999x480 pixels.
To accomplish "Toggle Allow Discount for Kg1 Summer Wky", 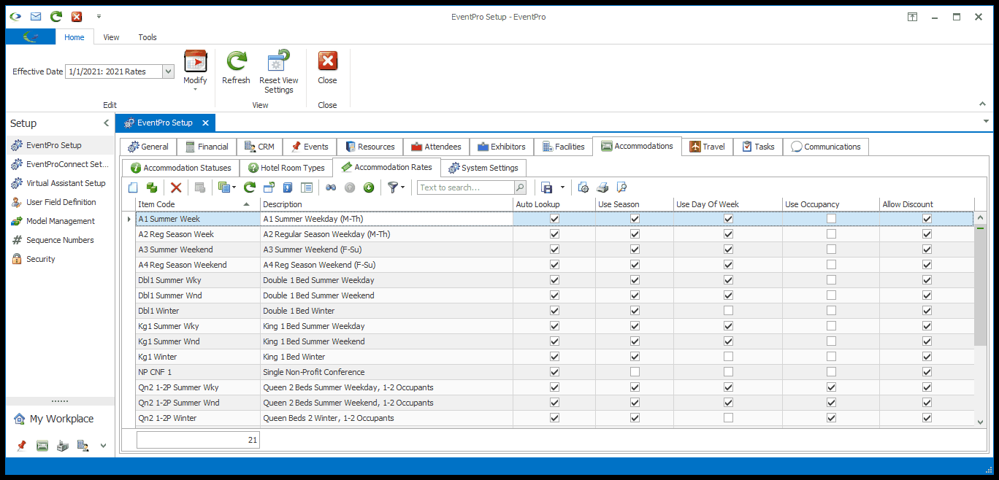I will click(927, 326).
